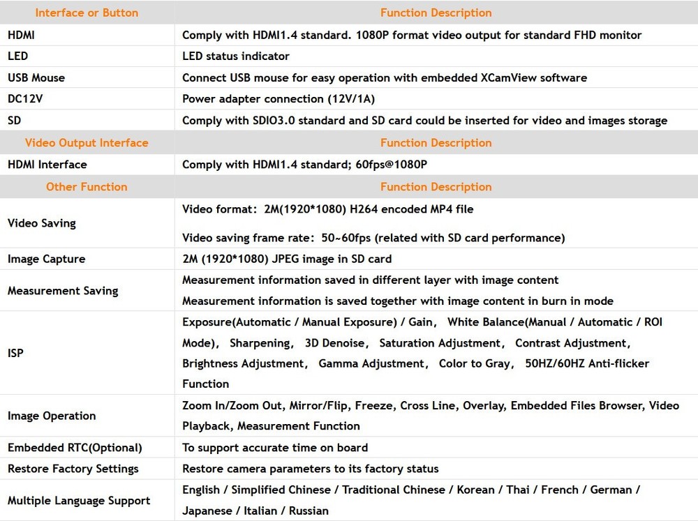Click the 'DC12V' row label
Viewport: 698px width, 521px height.
click(x=25, y=99)
